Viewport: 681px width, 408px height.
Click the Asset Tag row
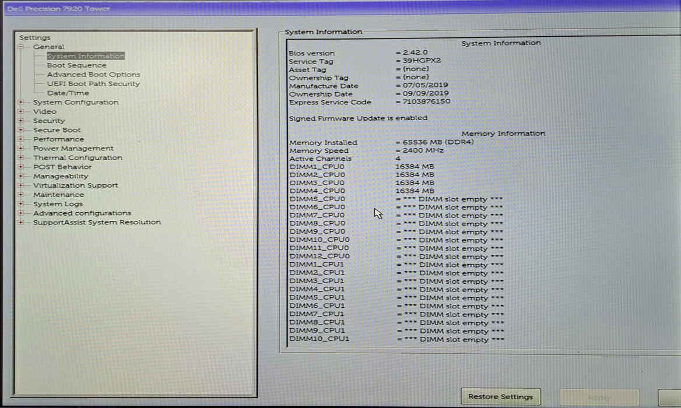(359, 69)
